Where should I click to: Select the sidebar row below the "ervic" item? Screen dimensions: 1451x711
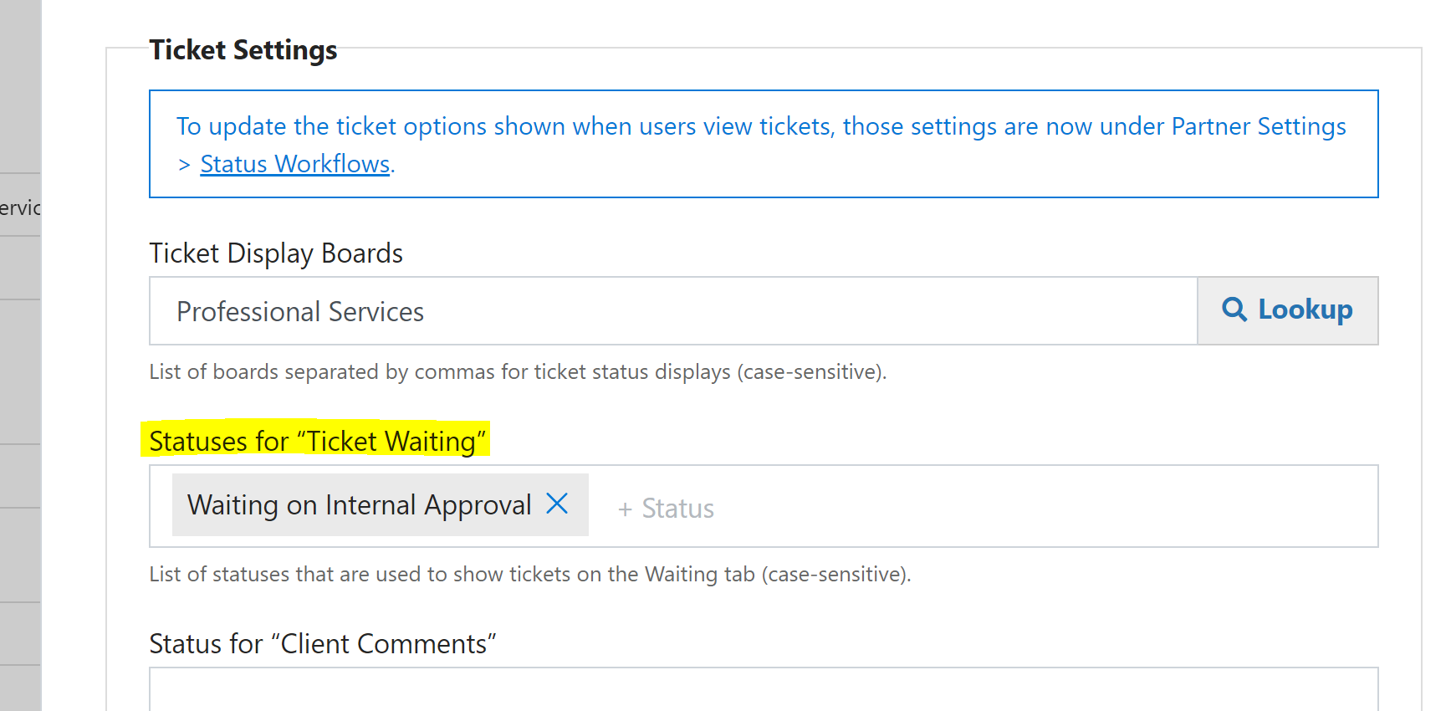click(x=20, y=268)
